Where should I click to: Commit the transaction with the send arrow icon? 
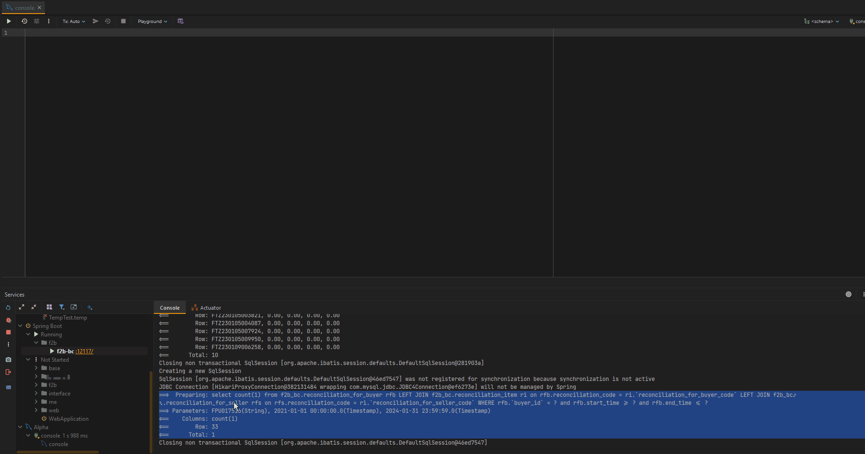95,21
